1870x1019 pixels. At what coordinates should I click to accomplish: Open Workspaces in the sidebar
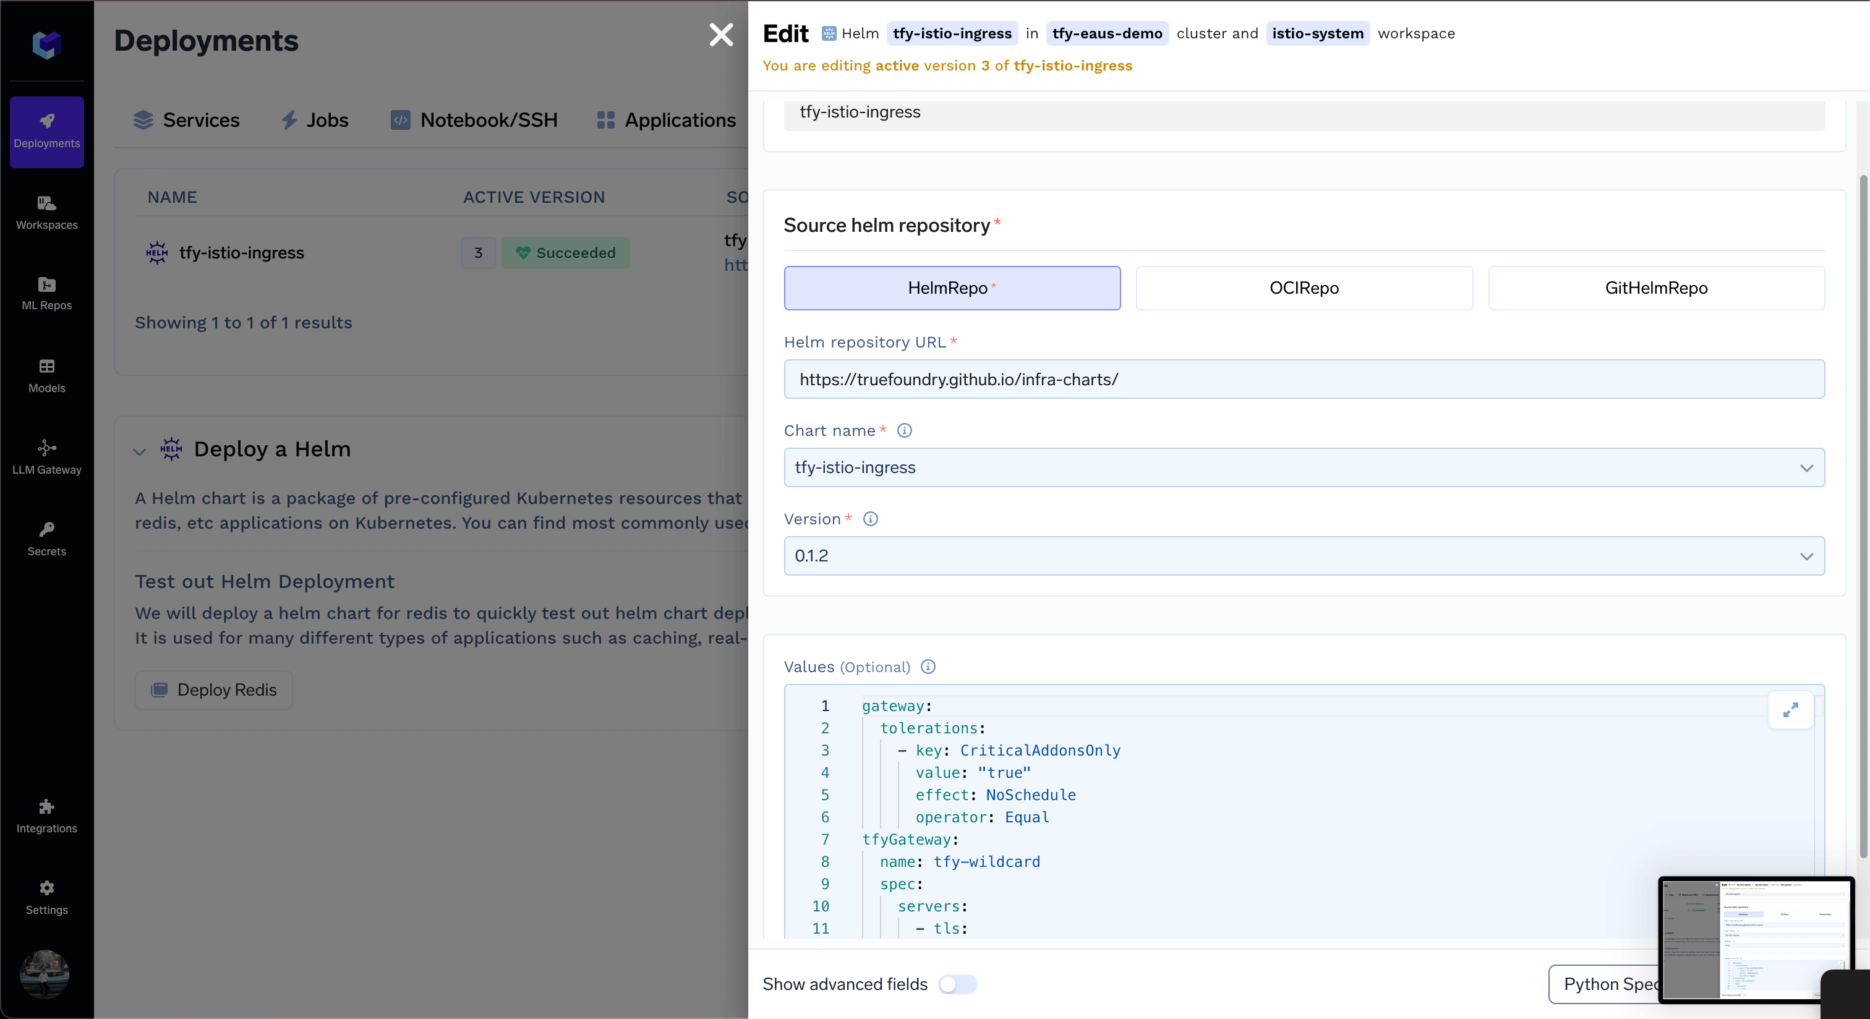(46, 213)
